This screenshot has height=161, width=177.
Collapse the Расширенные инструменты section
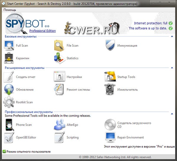(x=172, y=68)
